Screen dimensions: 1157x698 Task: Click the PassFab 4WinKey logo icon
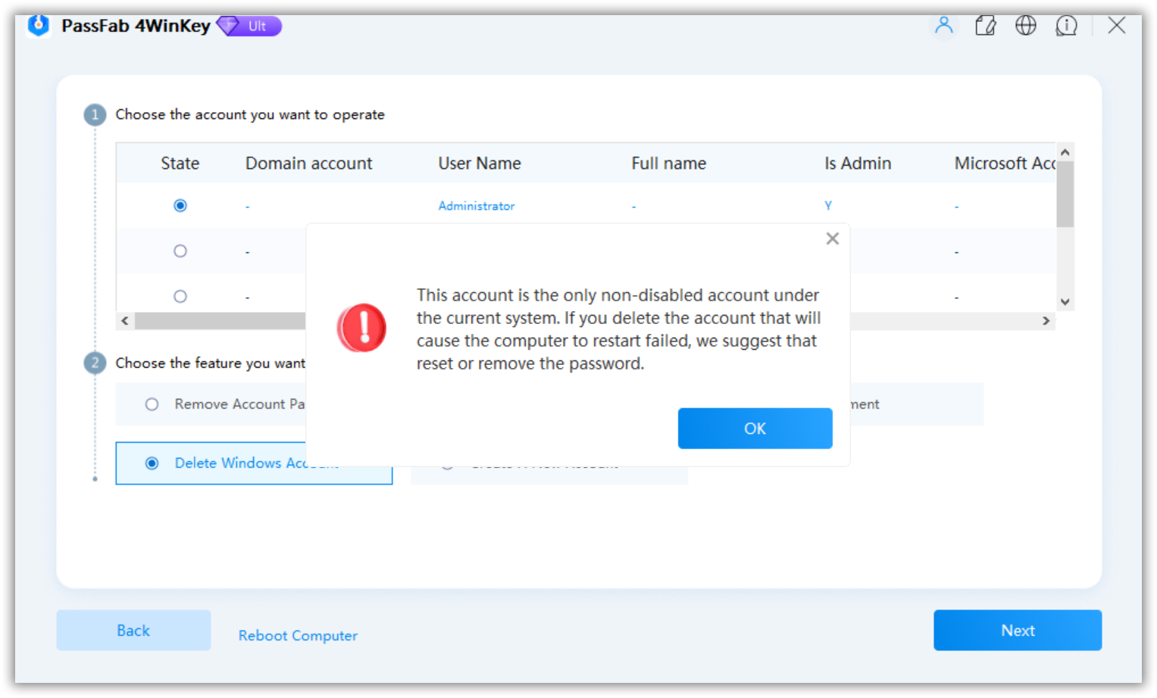tap(38, 25)
